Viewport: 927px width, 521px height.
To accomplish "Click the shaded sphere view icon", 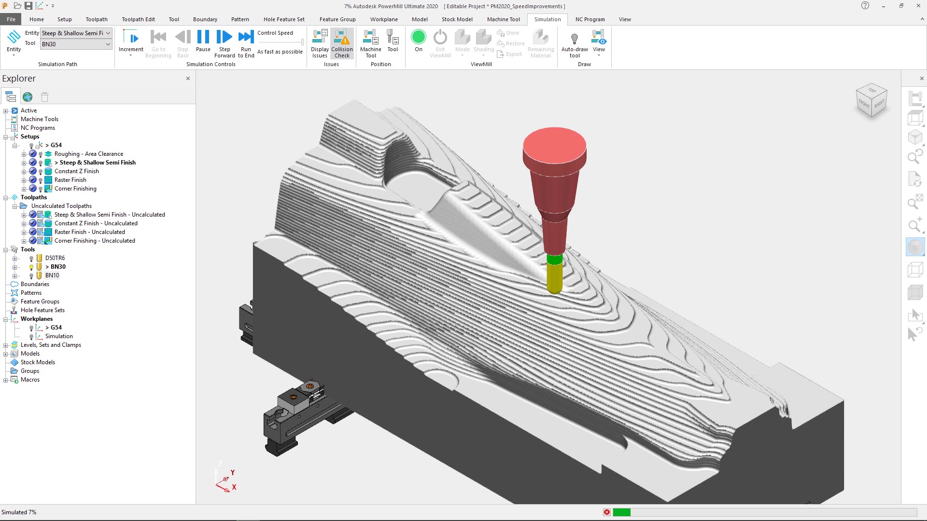I will (915, 247).
